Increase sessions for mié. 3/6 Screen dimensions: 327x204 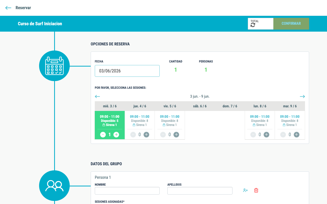pos(116,135)
